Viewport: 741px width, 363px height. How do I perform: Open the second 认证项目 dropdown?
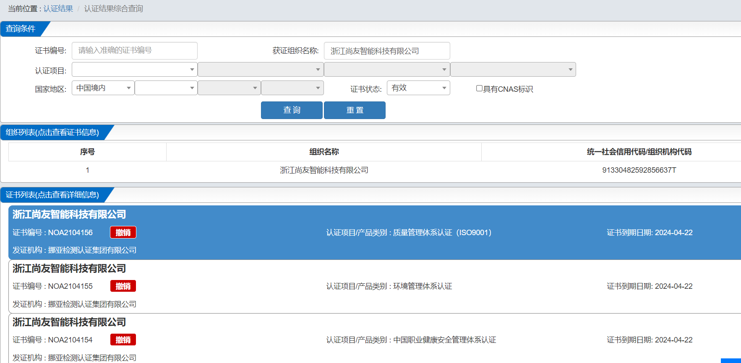tap(261, 69)
